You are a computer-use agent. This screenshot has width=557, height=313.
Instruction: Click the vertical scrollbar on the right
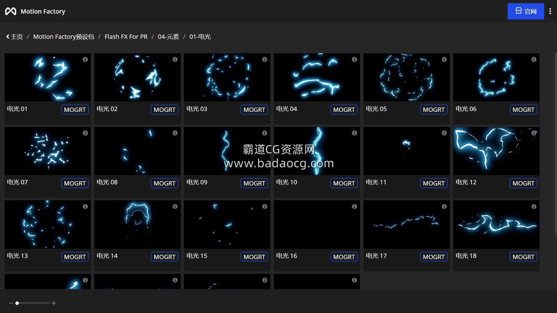click(x=556, y=144)
